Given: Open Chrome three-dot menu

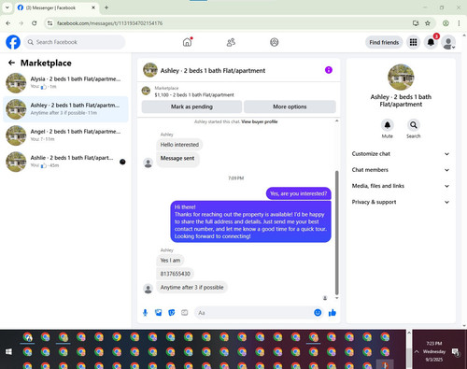Looking at the screenshot, I should click(x=459, y=23).
